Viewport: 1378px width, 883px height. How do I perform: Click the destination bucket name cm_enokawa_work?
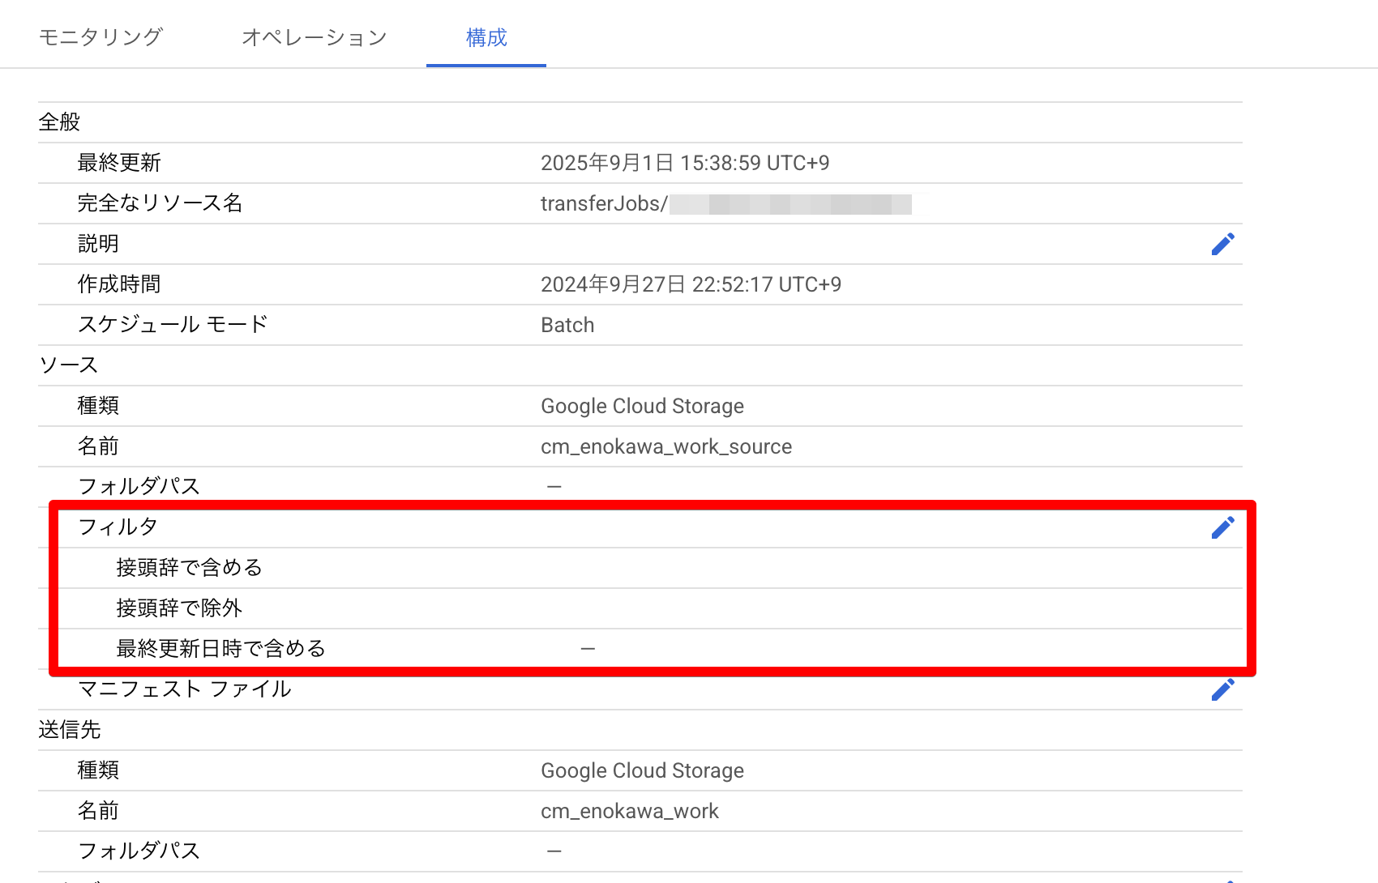coord(630,811)
